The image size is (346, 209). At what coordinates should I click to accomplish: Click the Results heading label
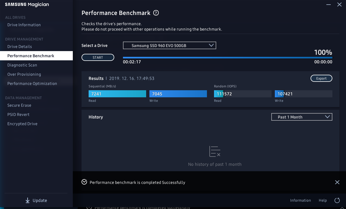(96, 78)
